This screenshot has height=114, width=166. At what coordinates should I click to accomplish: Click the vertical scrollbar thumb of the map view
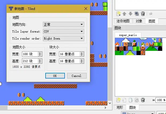[x=110, y=64]
